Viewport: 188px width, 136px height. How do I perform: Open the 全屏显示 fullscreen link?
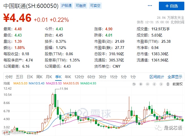coord(175,77)
